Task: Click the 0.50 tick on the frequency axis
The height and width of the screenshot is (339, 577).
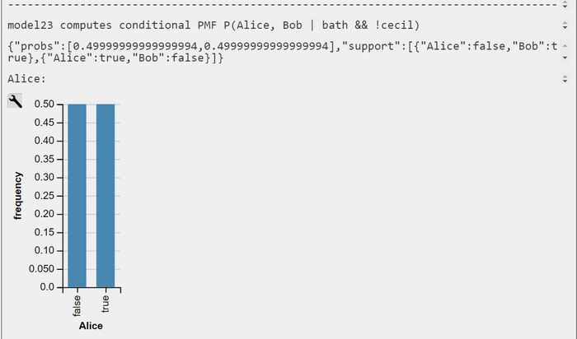Action: click(45, 104)
